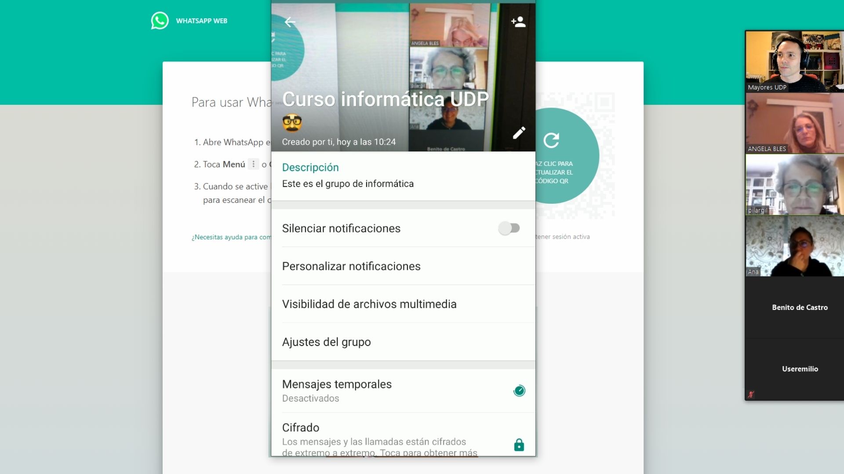Go back using the arrow icon

(x=290, y=22)
